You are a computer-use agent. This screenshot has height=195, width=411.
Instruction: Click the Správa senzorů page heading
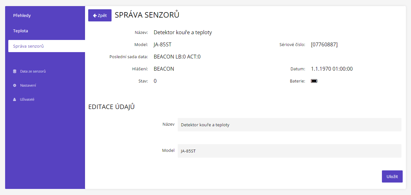click(147, 15)
